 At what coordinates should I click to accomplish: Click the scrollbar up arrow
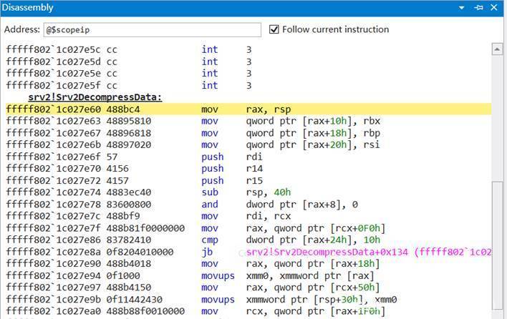pyautogui.click(x=497, y=49)
